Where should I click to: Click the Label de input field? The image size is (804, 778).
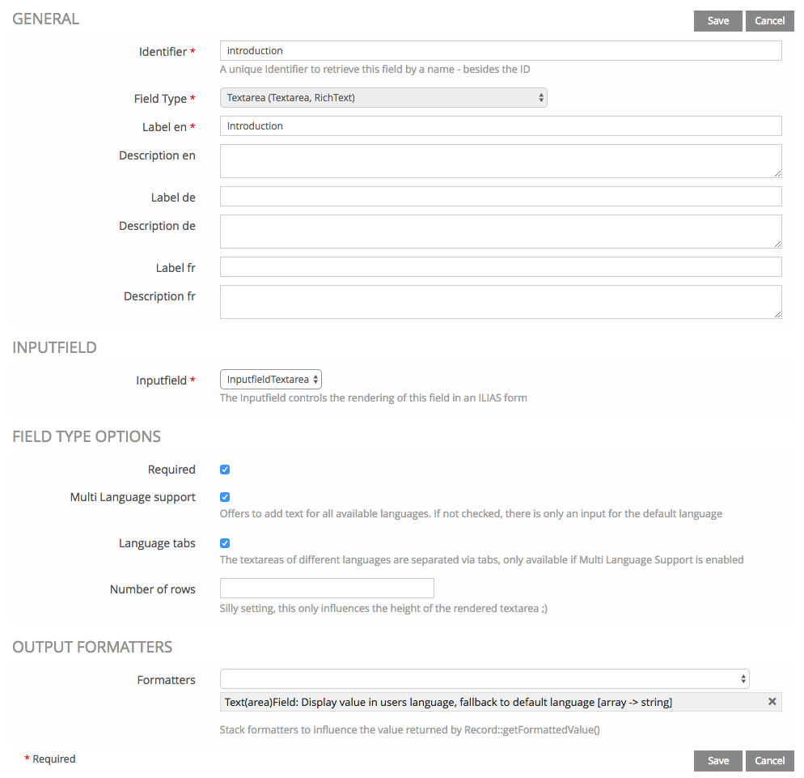click(501, 197)
